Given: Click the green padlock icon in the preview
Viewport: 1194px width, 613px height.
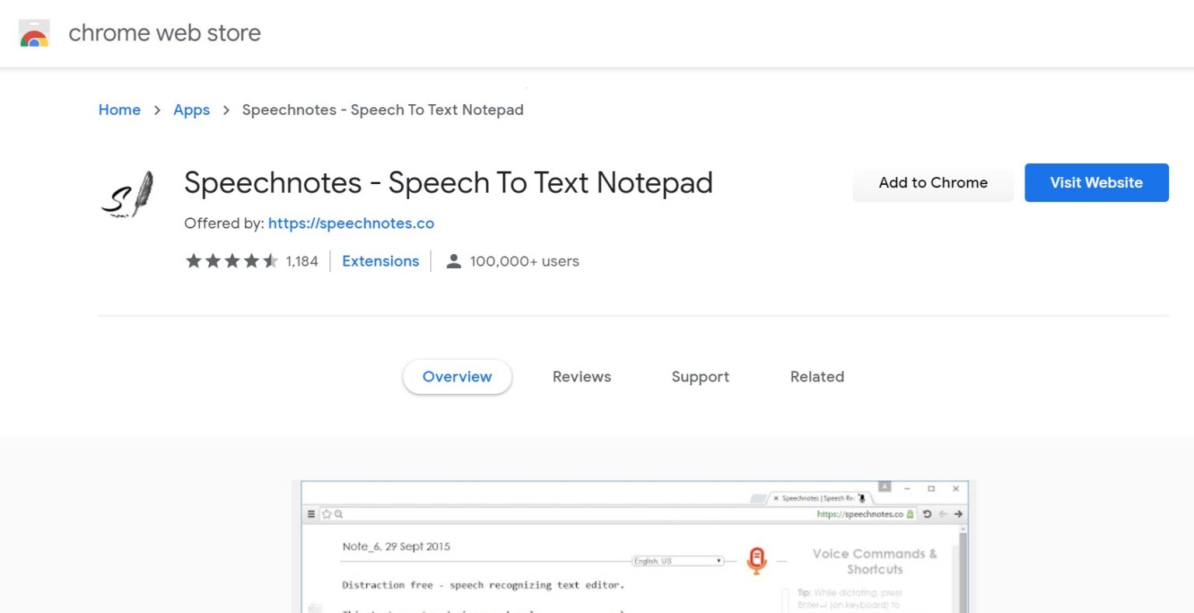Looking at the screenshot, I should (x=910, y=514).
